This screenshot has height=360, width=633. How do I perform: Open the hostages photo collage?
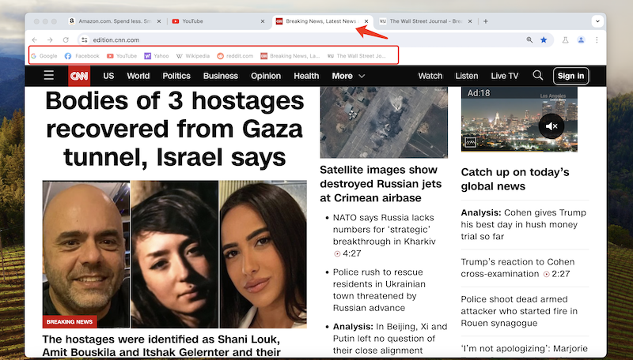coord(174,254)
